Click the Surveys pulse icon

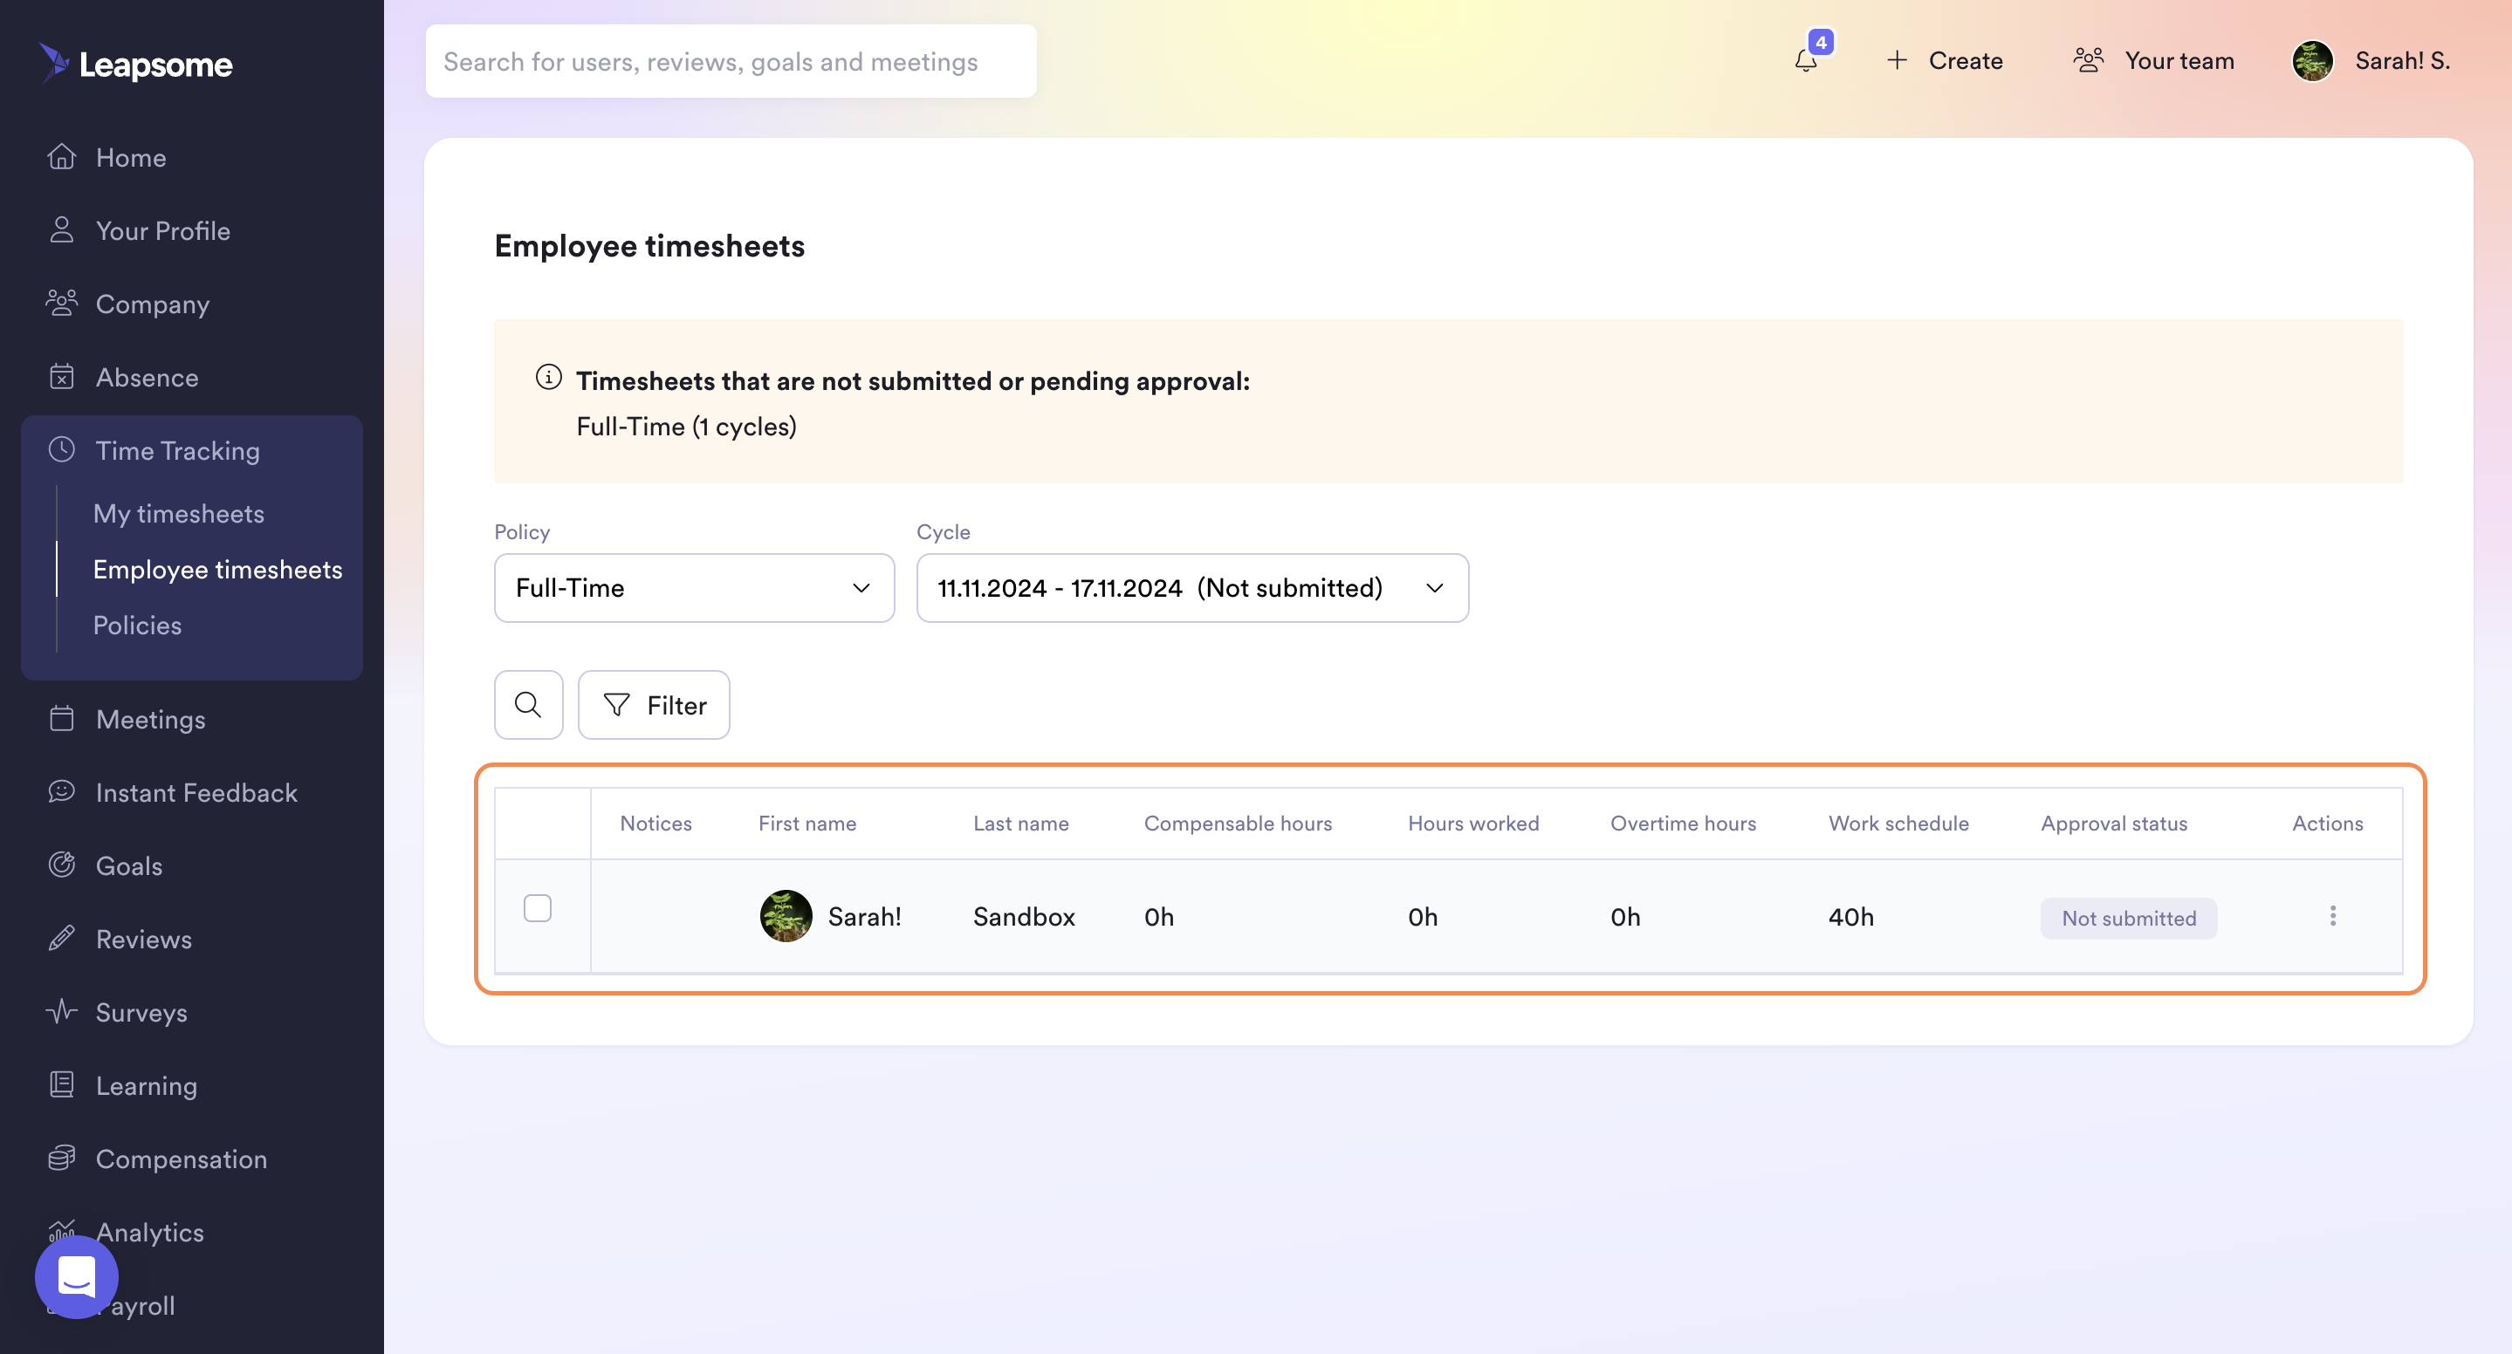pyautogui.click(x=61, y=1011)
